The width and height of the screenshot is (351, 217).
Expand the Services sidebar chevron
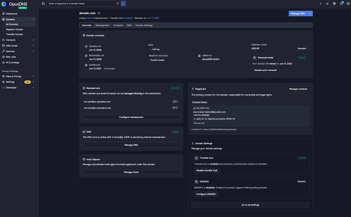(x=34, y=51)
